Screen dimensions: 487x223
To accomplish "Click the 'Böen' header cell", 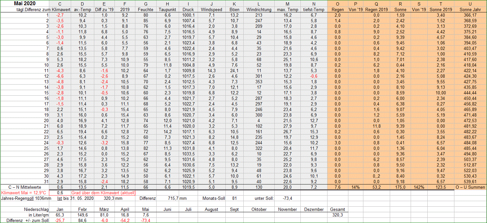I will click(x=234, y=10).
